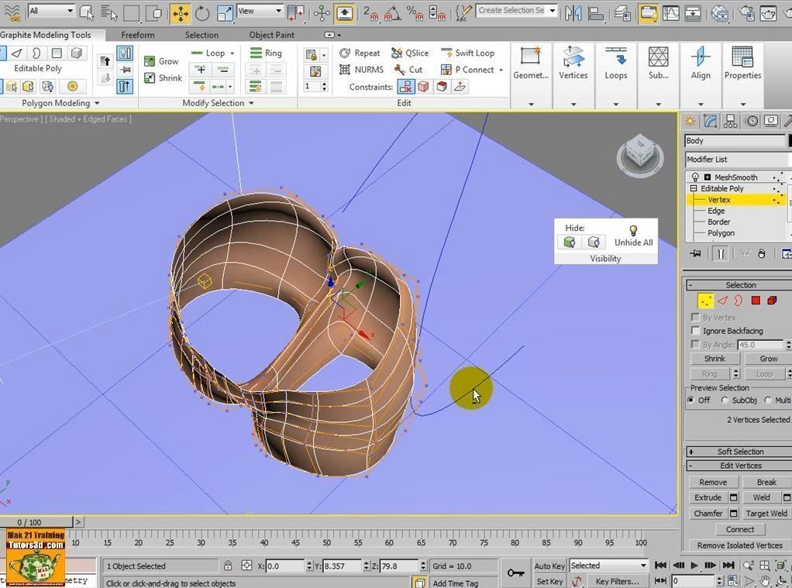The image size is (792, 588).
Task: Open the Modifier List dropdown
Action: pos(738,159)
